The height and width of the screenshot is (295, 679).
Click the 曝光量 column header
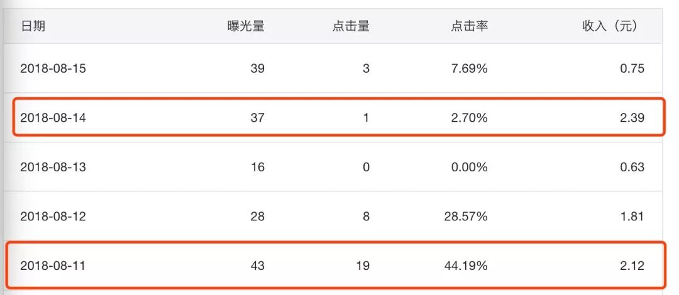pyautogui.click(x=246, y=26)
